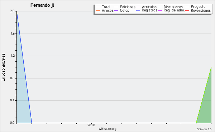Click the purple Otros color line in legend
This screenshot has height=132, width=215.
116,10
